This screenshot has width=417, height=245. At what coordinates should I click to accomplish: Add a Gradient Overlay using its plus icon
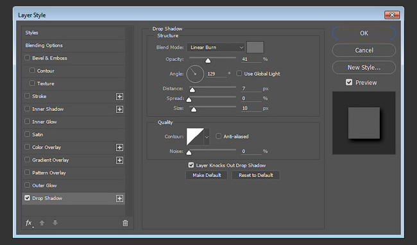tap(120, 160)
